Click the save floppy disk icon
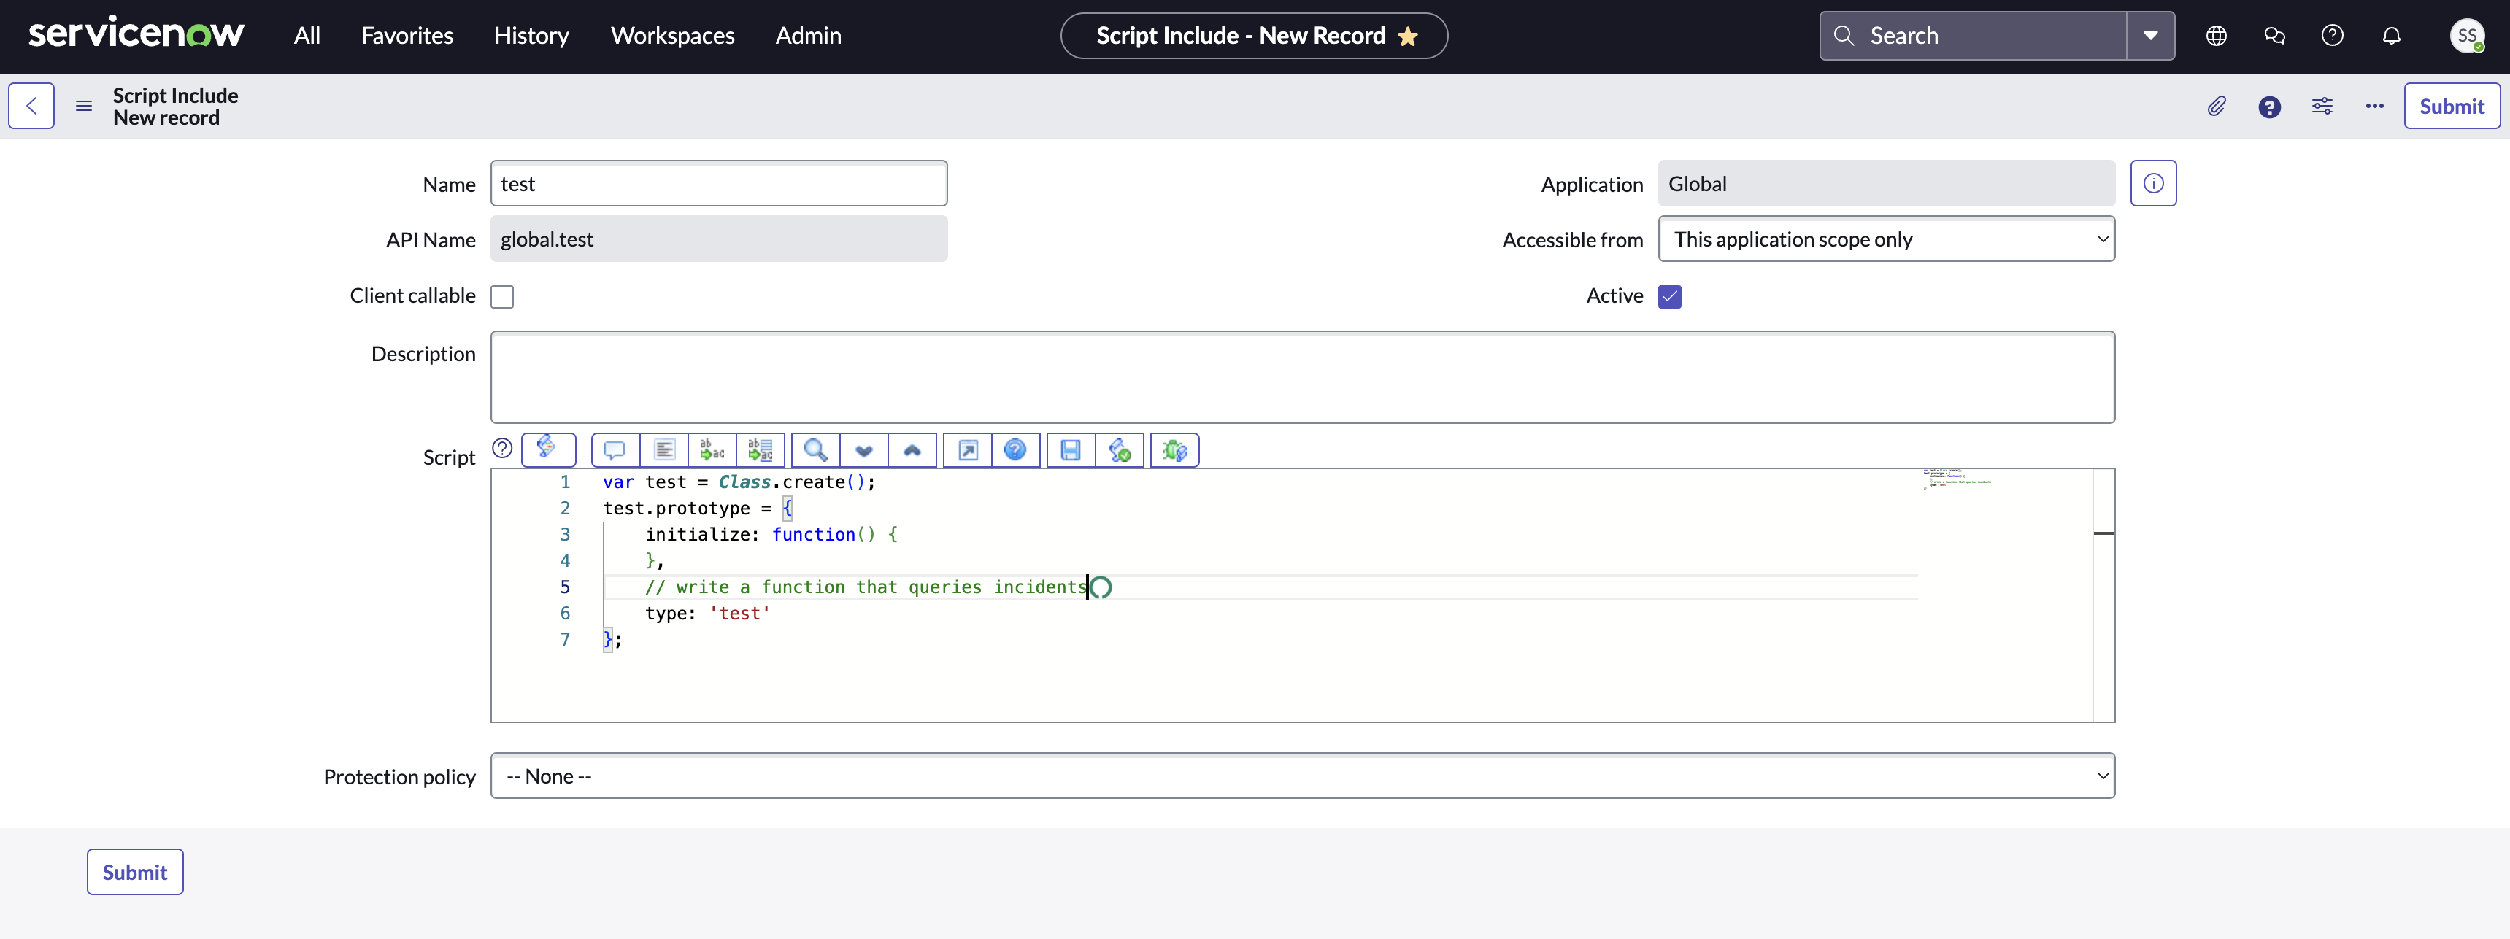 point(1070,450)
